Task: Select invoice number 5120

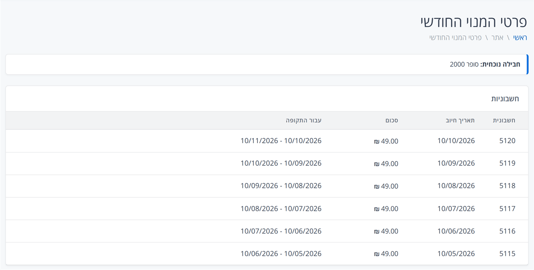Action: point(507,141)
